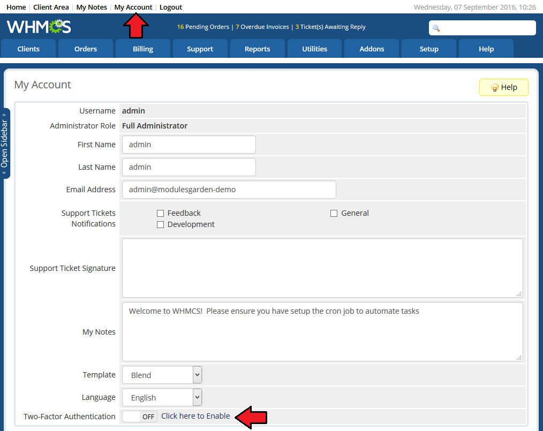
Task: Click the 'Full Administrator' role text
Action: [154, 126]
